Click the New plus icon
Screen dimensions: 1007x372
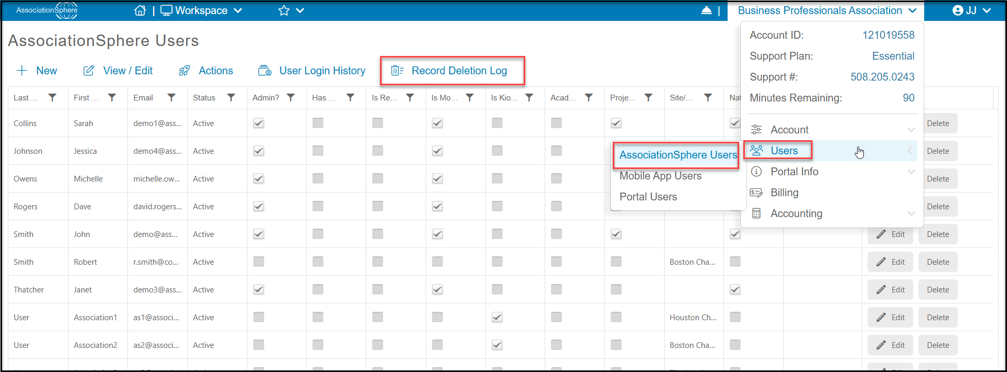coord(22,71)
